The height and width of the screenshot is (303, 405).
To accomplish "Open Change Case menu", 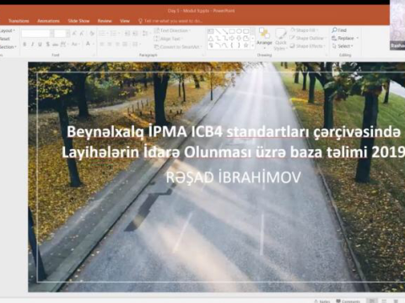I will (x=75, y=45).
